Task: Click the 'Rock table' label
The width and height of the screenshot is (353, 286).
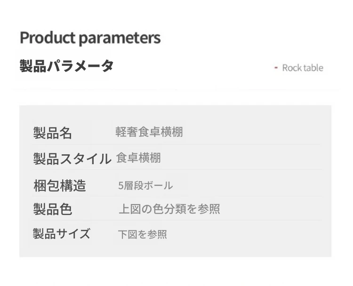Action: pyautogui.click(x=303, y=68)
